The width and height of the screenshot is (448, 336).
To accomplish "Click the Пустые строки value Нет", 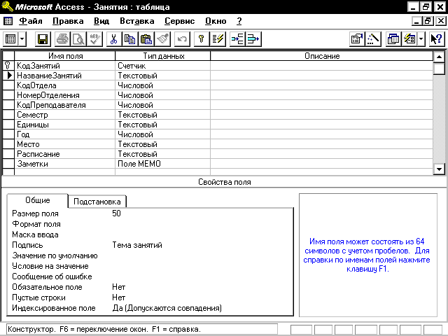I will coord(118,297).
